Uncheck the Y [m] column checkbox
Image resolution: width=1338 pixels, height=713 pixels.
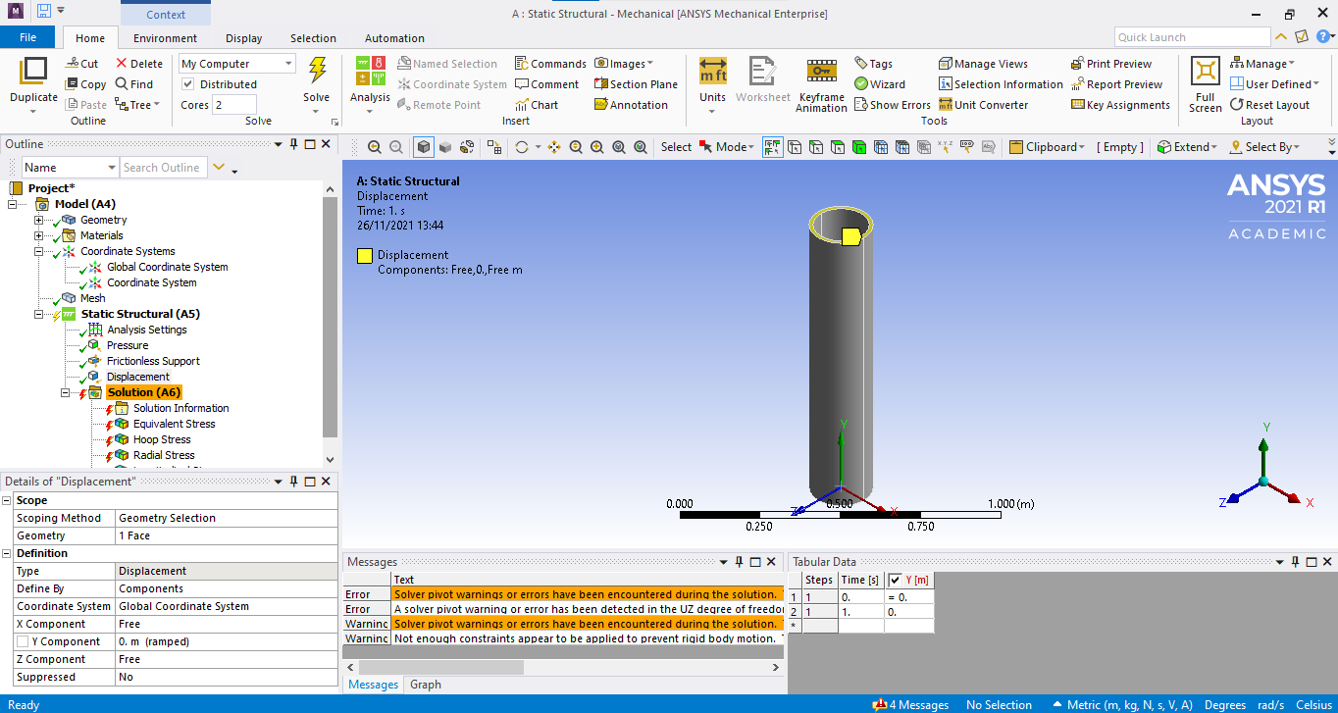pyautogui.click(x=895, y=580)
